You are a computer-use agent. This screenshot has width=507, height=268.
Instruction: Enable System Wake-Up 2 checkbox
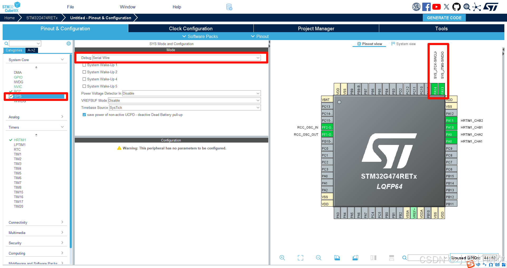click(x=84, y=72)
